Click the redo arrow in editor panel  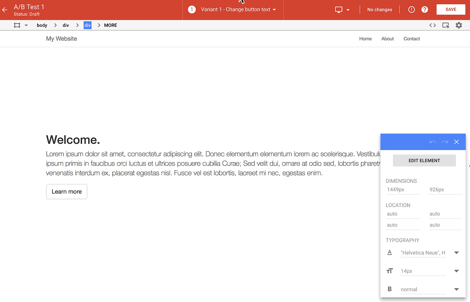click(445, 142)
